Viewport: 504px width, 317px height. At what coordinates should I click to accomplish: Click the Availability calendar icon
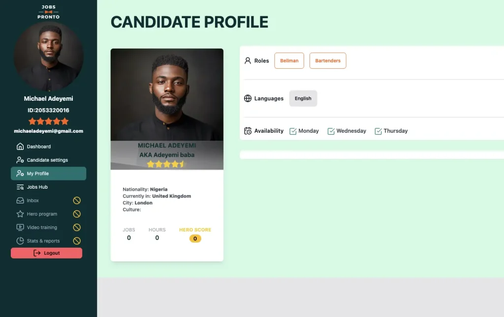247,131
